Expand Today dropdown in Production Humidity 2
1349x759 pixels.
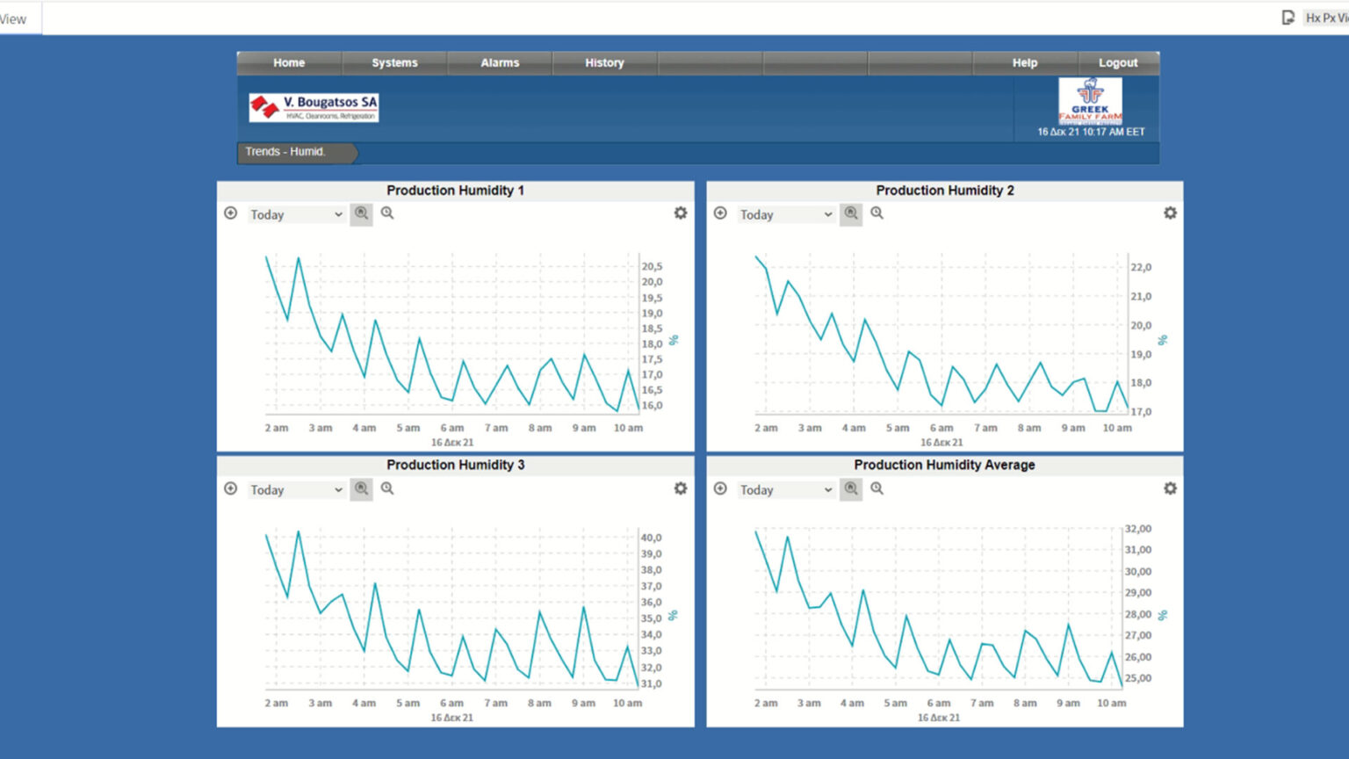click(785, 214)
